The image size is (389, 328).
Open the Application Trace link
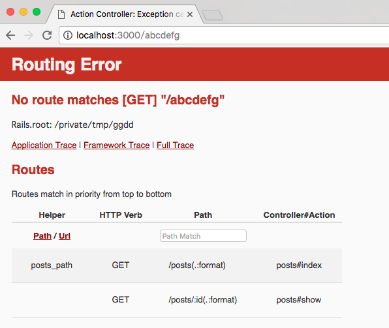[x=44, y=145]
